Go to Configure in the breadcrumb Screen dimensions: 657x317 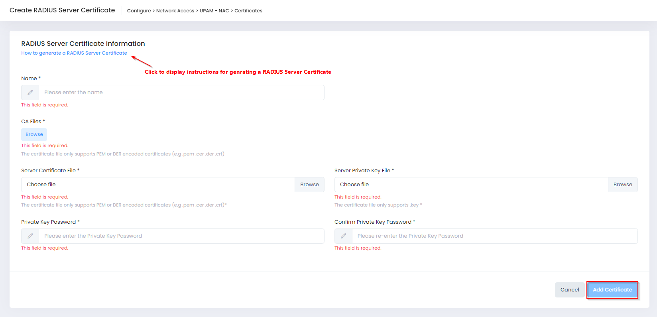139,11
